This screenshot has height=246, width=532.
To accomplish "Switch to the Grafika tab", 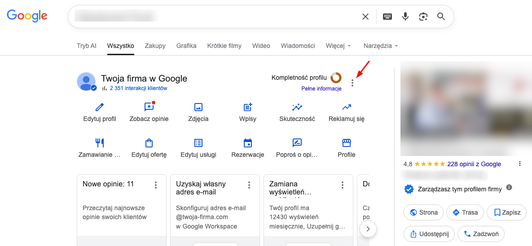I will coord(186,46).
